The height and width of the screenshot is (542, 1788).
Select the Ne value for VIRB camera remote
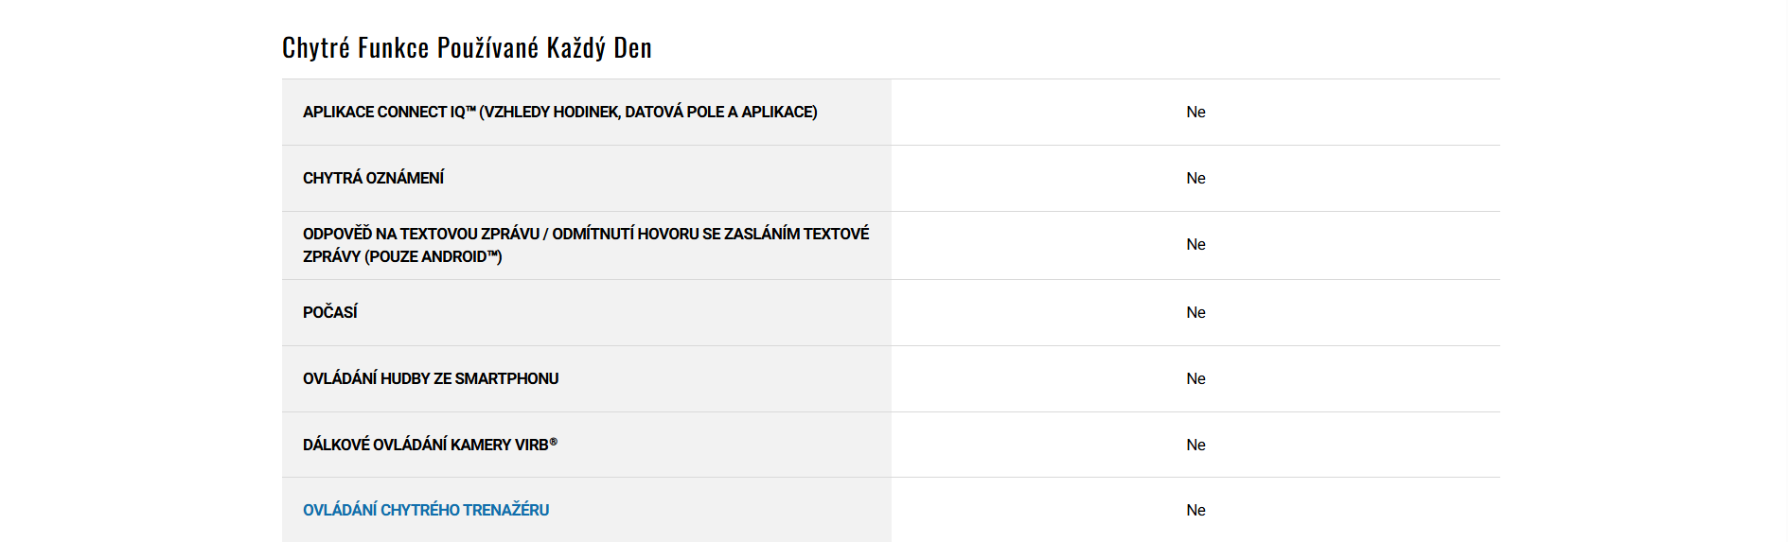click(1195, 445)
